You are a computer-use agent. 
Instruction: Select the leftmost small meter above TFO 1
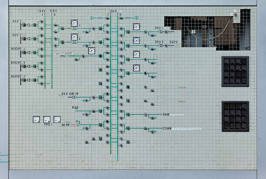(x=36, y=119)
